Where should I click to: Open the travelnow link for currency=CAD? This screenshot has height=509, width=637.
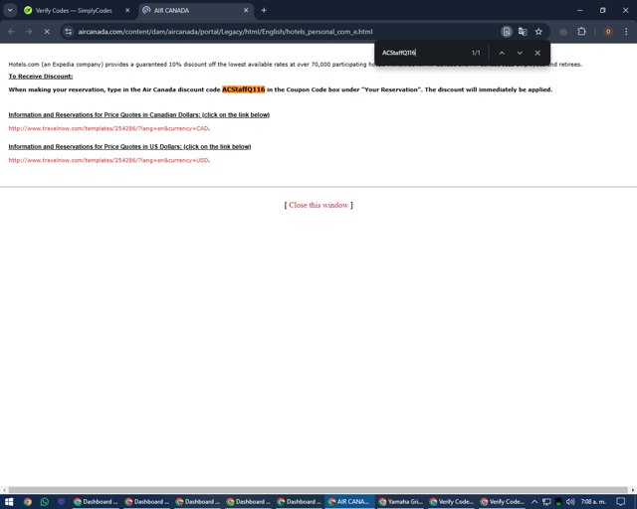point(108,128)
